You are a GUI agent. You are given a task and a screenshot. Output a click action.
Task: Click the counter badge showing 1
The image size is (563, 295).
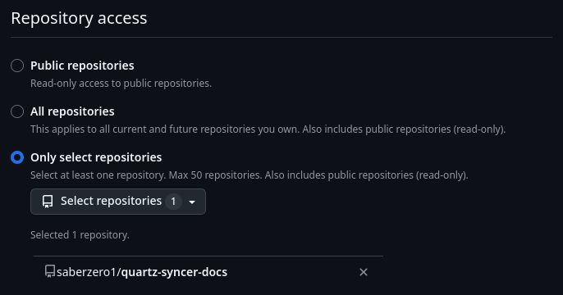(173, 202)
